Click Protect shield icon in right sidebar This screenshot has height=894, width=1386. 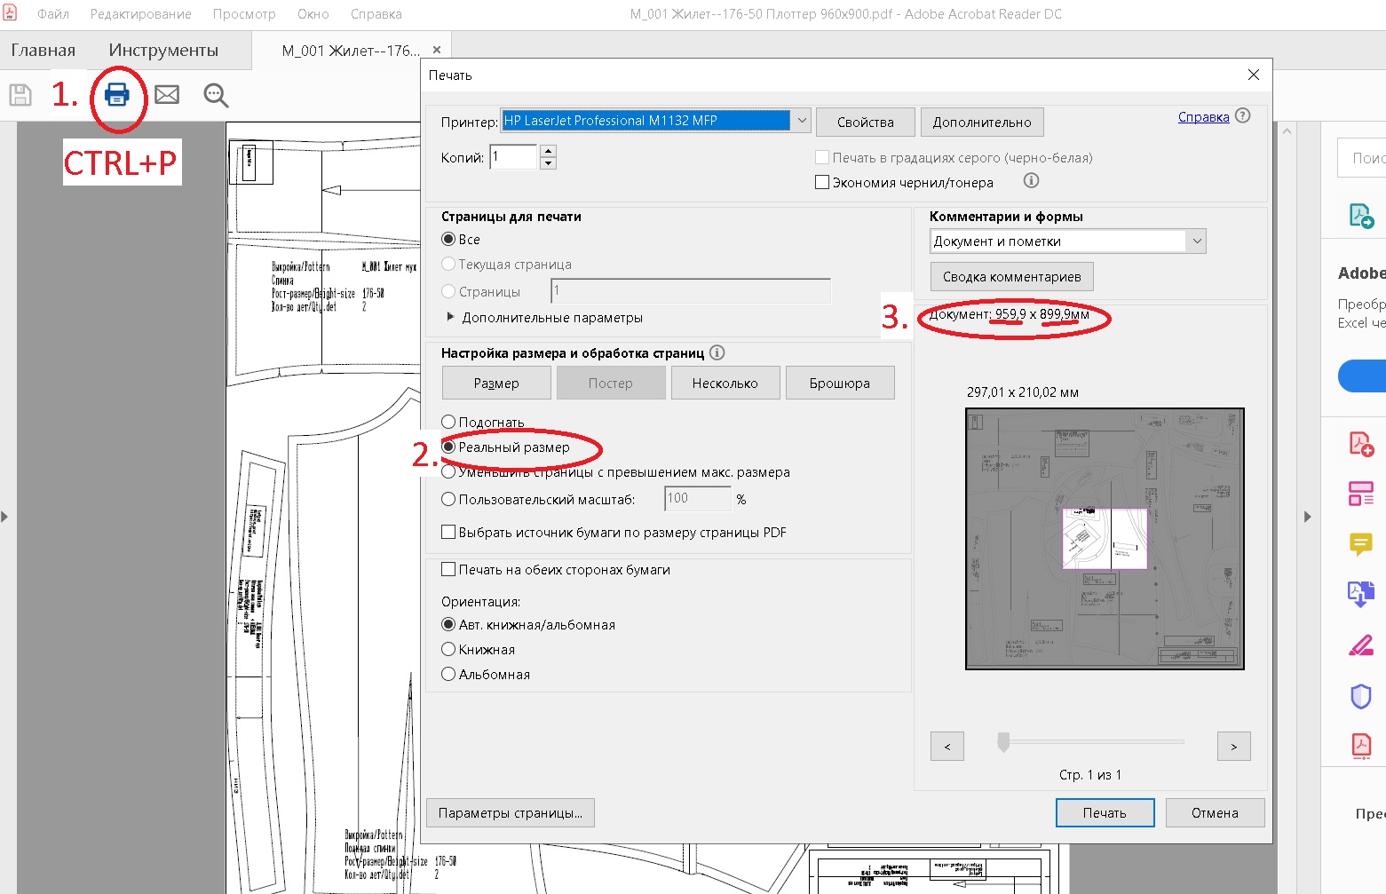coord(1361,696)
